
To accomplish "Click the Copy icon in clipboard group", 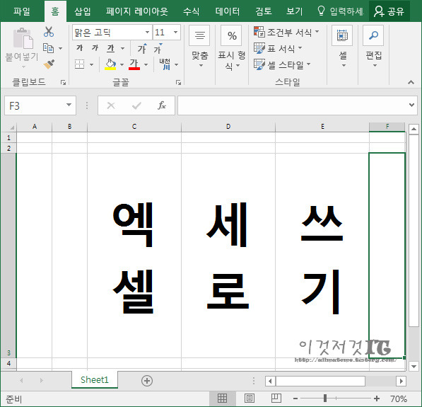I will tap(49, 48).
